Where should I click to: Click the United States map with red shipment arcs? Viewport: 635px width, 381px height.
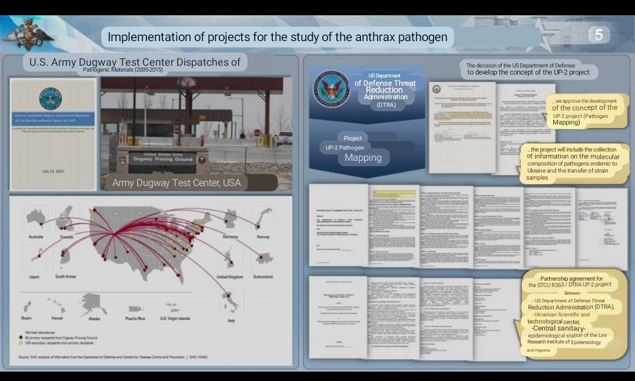tap(150, 245)
